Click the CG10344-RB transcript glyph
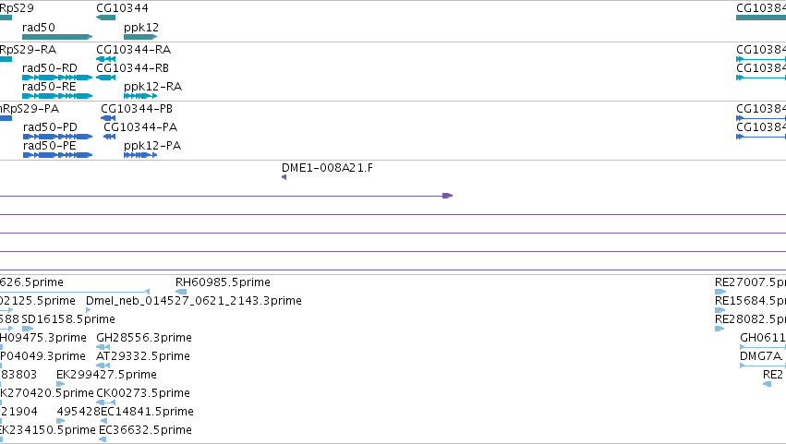Image resolution: width=786 pixels, height=444 pixels. pyautogui.click(x=106, y=78)
